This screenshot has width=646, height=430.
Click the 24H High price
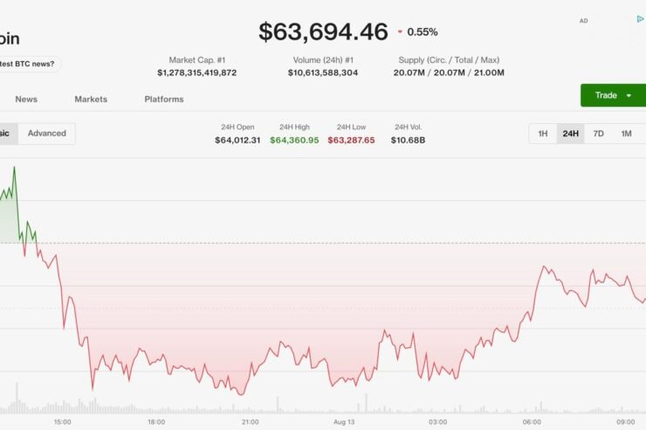tap(294, 140)
